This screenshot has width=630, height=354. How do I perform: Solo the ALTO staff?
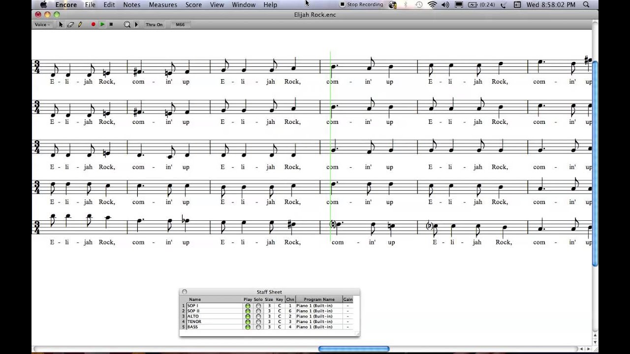tap(258, 317)
